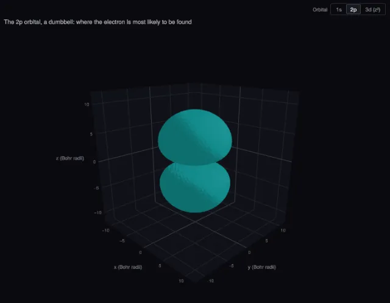The image size is (390, 303).
Task: Click the lower lobe of the 2p orbital
Action: click(x=195, y=187)
